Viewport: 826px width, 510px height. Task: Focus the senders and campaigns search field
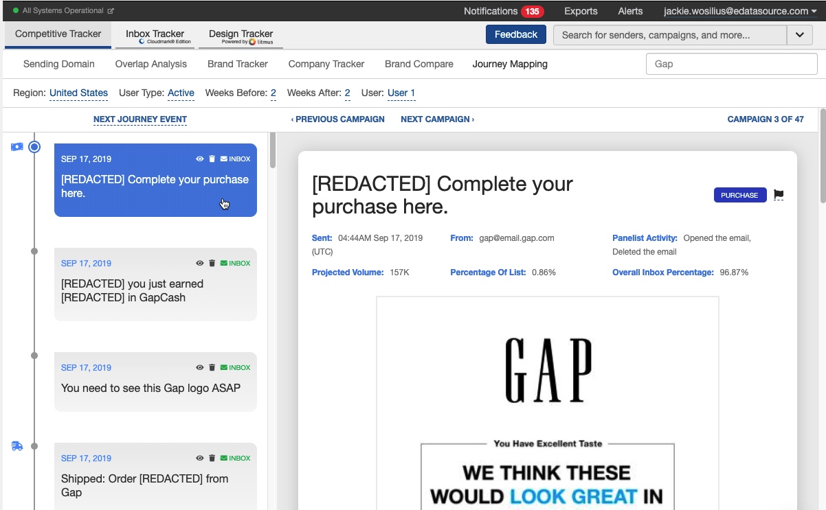point(670,35)
